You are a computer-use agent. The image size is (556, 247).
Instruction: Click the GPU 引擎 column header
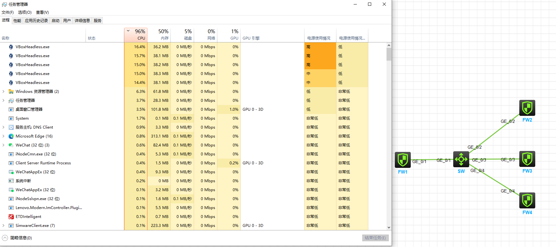point(273,35)
